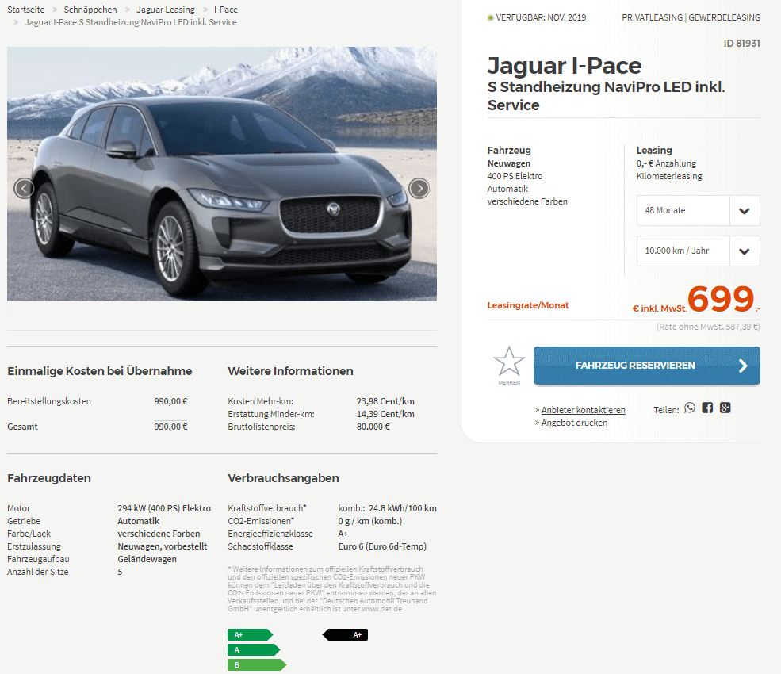Image resolution: width=781 pixels, height=674 pixels.
Task: Show the next car image
Action: pyautogui.click(x=419, y=188)
